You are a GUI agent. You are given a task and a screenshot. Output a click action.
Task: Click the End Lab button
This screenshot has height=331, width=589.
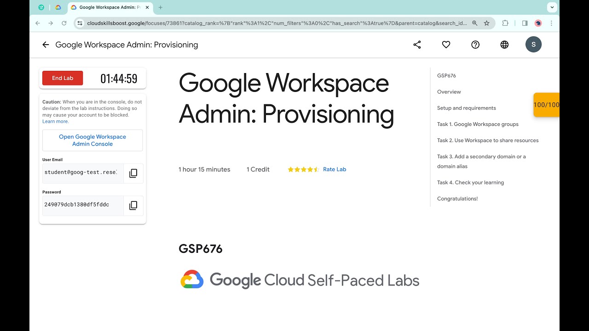tap(63, 78)
